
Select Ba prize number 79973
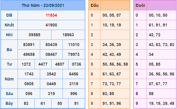[x=74, y=54]
